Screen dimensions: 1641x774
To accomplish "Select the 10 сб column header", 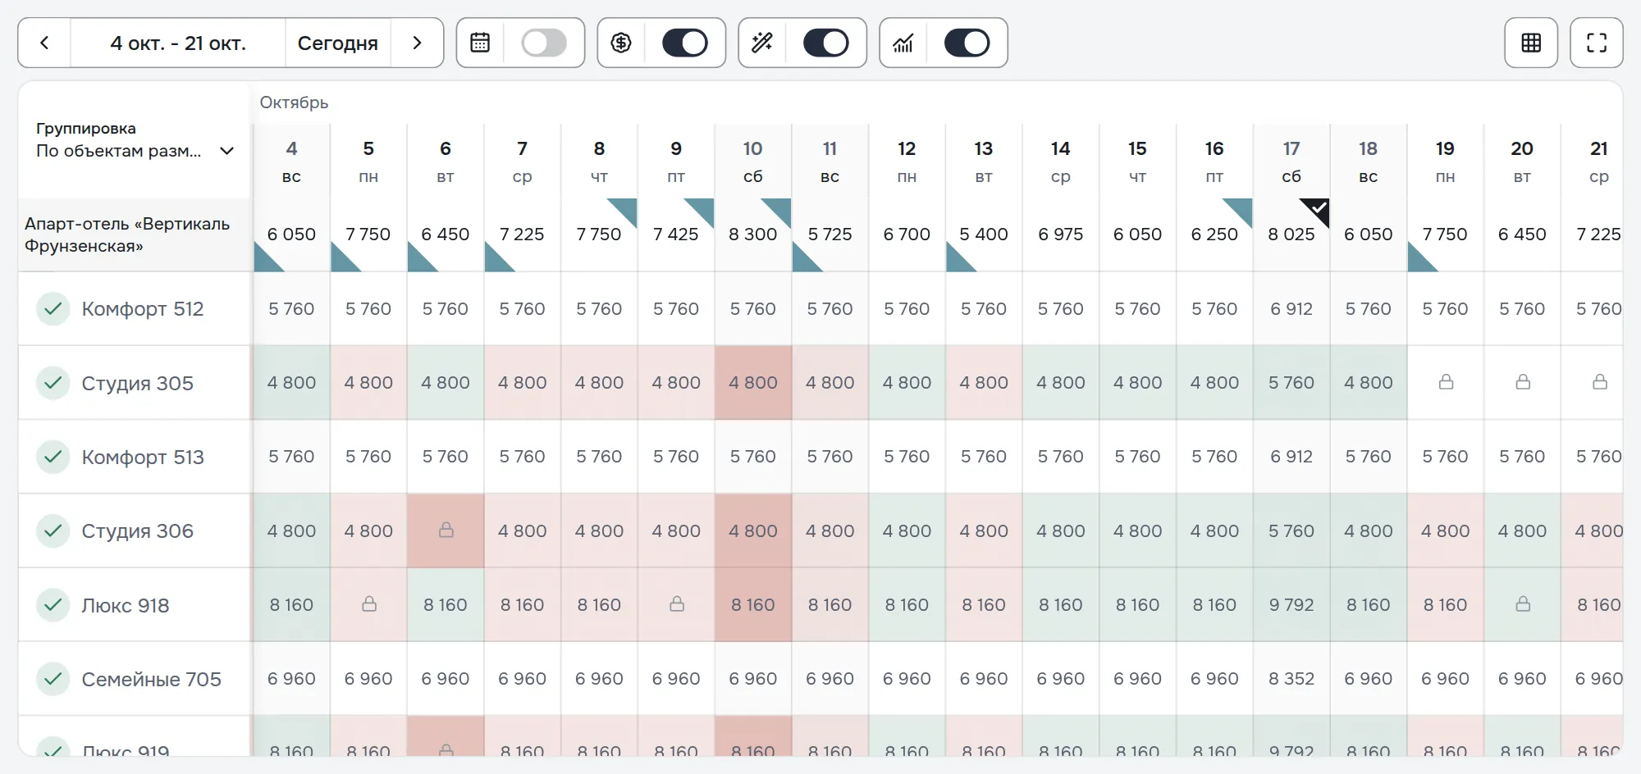I will (752, 162).
